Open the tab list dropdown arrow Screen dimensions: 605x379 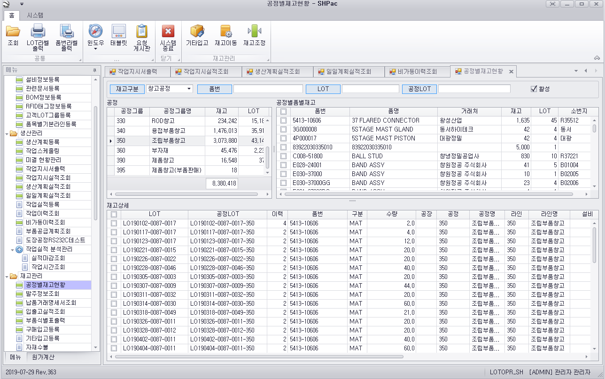(x=576, y=71)
